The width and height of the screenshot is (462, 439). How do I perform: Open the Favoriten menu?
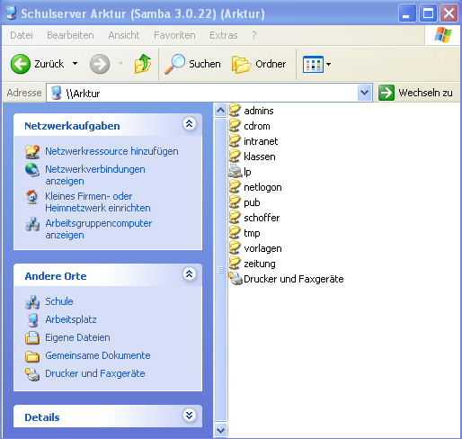(x=174, y=35)
